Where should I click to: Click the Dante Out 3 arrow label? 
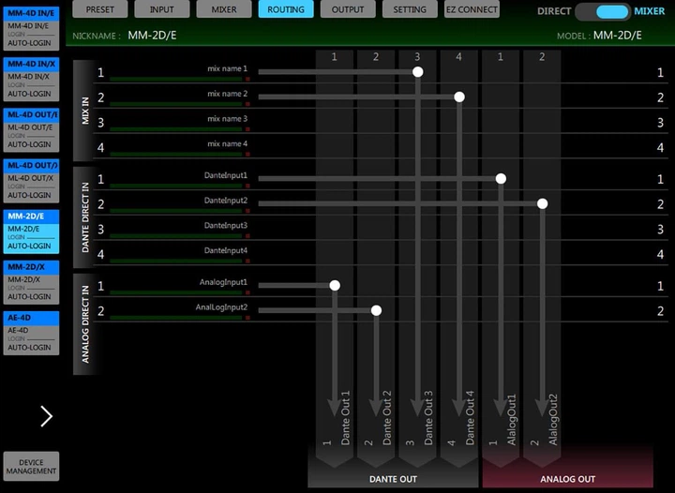pyautogui.click(x=428, y=418)
